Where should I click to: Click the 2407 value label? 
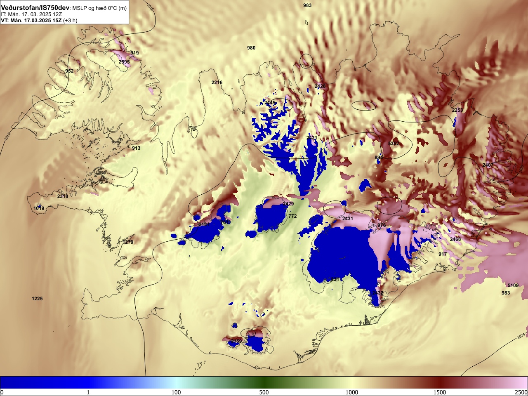coord(488,165)
